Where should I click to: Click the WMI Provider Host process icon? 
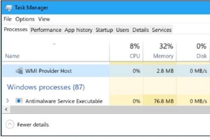[x=19, y=71]
